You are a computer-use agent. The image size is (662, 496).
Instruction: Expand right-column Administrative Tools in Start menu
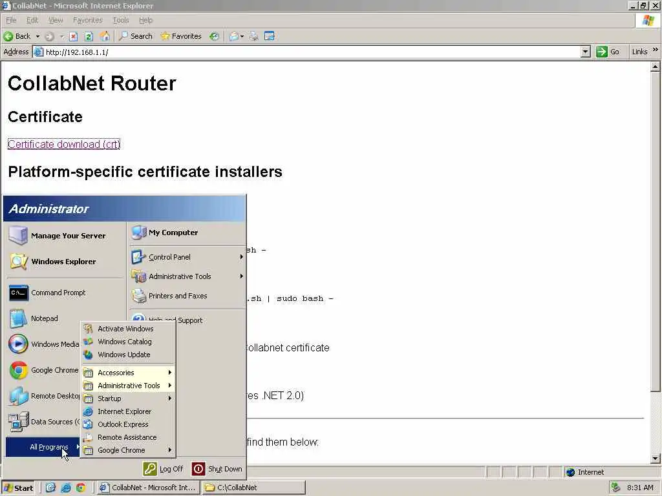pyautogui.click(x=187, y=276)
